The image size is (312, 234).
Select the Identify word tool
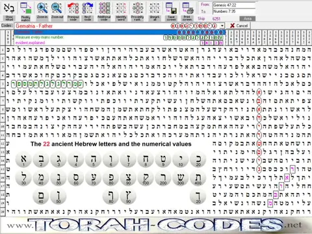[x=121, y=11]
